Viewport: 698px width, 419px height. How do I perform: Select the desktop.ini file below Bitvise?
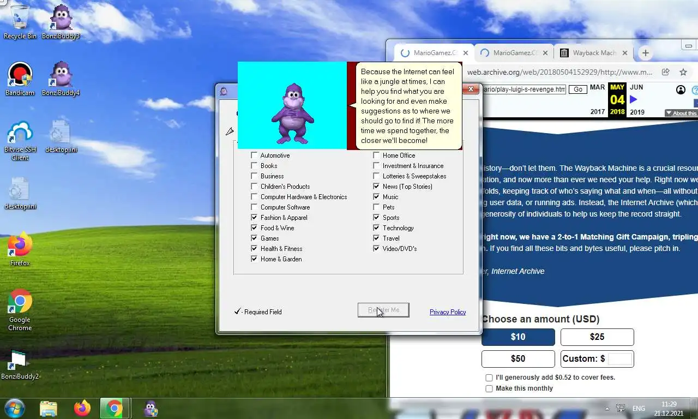pos(20,193)
